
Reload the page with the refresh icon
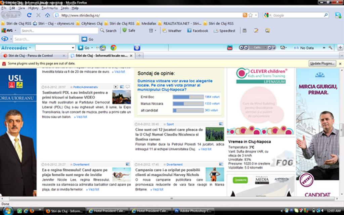(29, 15)
